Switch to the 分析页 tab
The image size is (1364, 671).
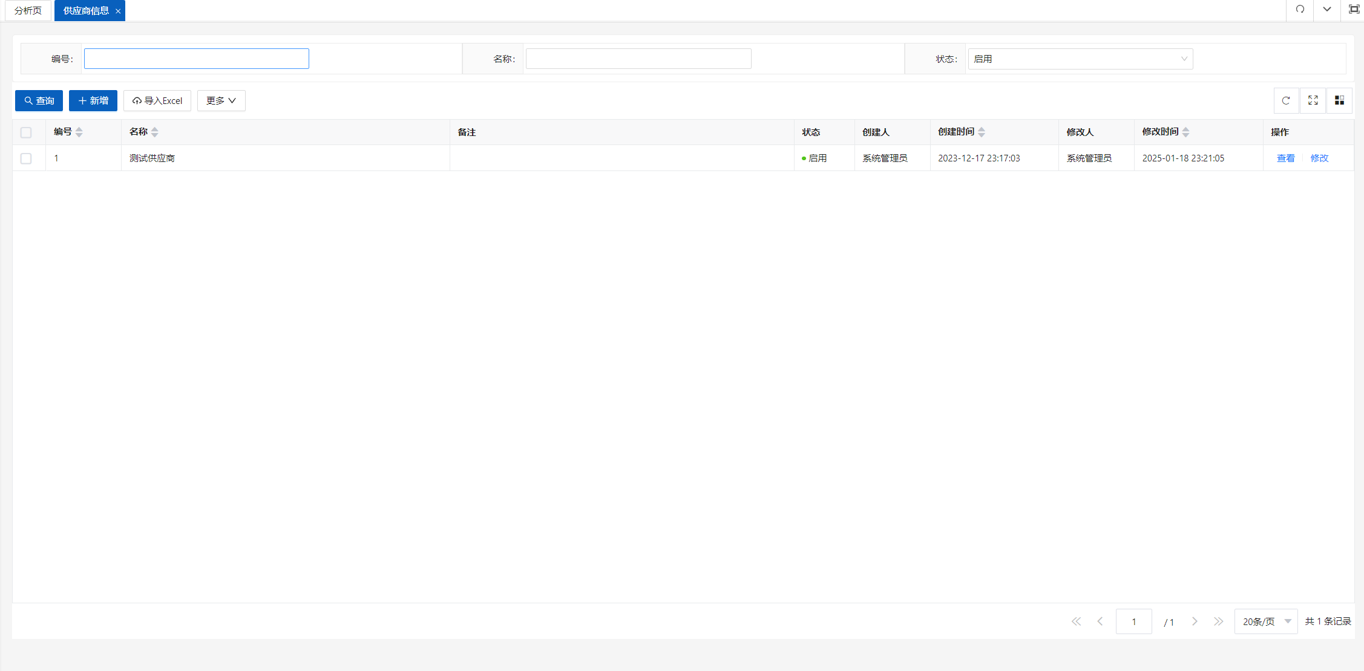coord(28,11)
